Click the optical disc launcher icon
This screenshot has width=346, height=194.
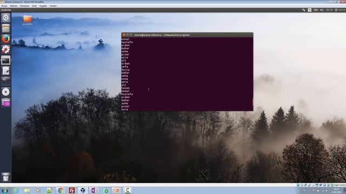pos(6,92)
